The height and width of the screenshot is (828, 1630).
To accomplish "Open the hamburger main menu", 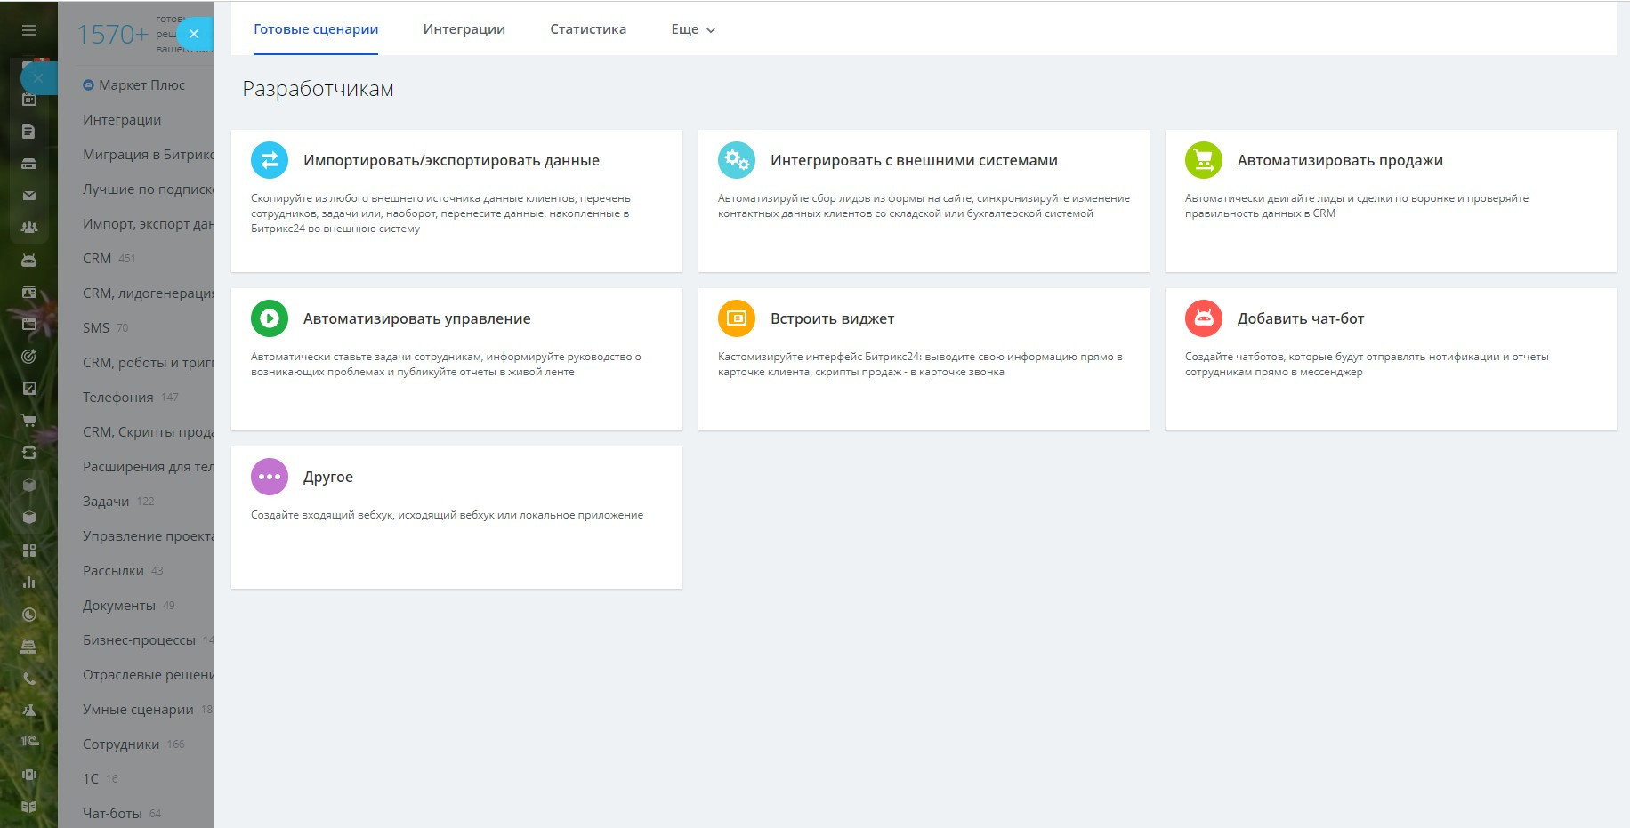I will [29, 30].
